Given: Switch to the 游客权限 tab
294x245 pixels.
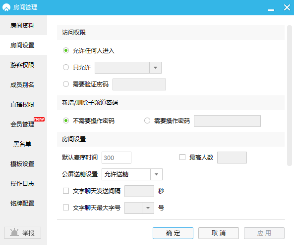Looking at the screenshot, I should click(x=22, y=65).
